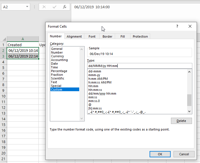Confirm with the OK button
The height and width of the screenshot is (163, 200).
[160, 154]
